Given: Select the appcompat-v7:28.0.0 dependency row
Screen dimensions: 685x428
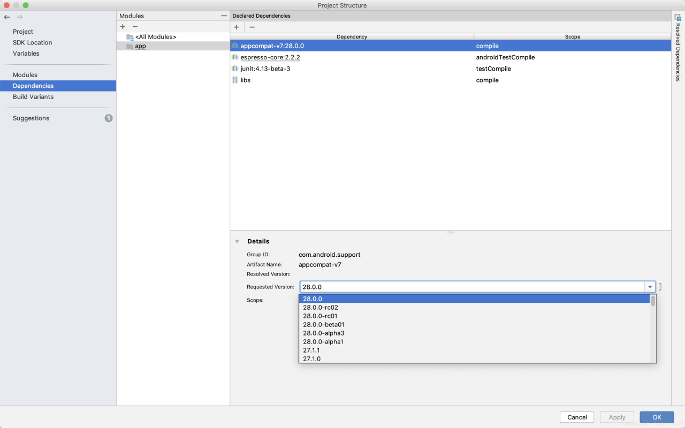Looking at the screenshot, I should tap(451, 46).
